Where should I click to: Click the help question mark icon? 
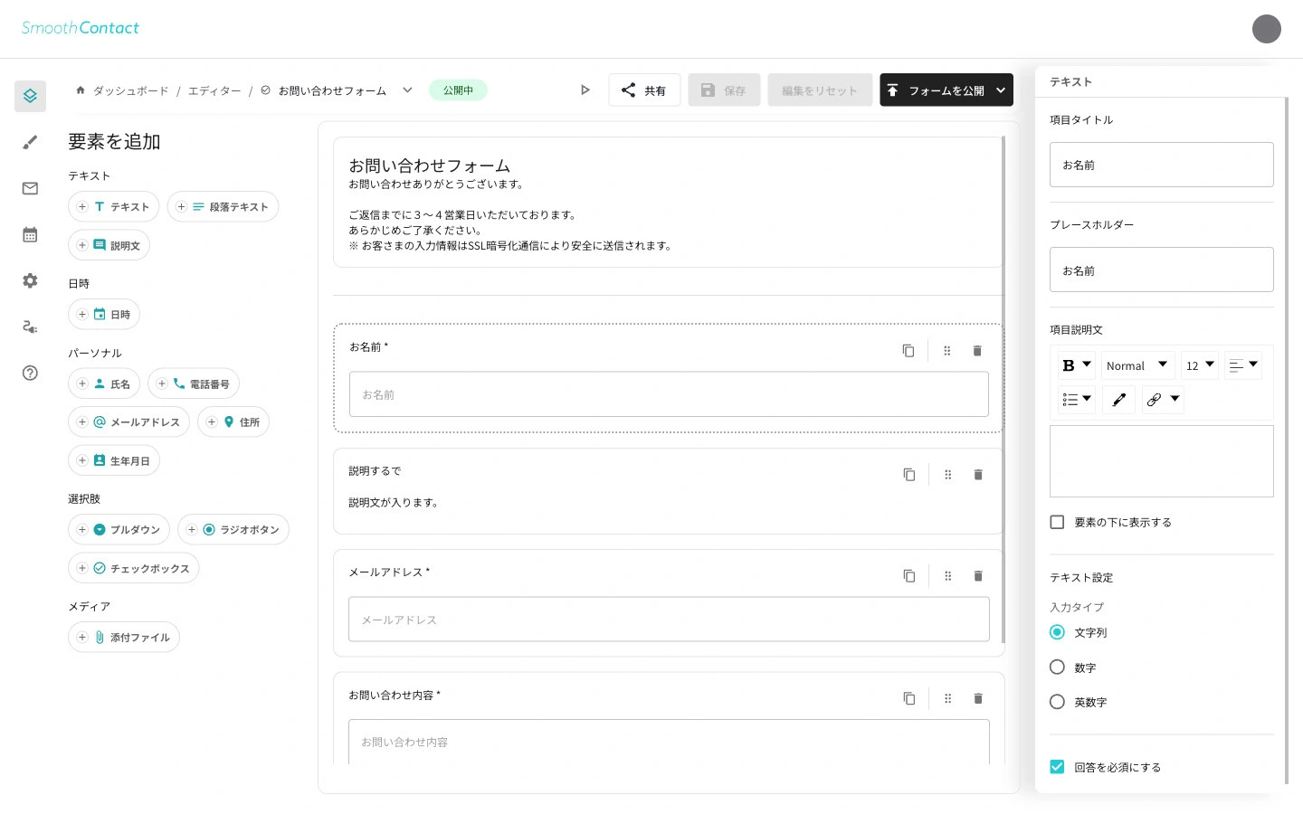(30, 373)
